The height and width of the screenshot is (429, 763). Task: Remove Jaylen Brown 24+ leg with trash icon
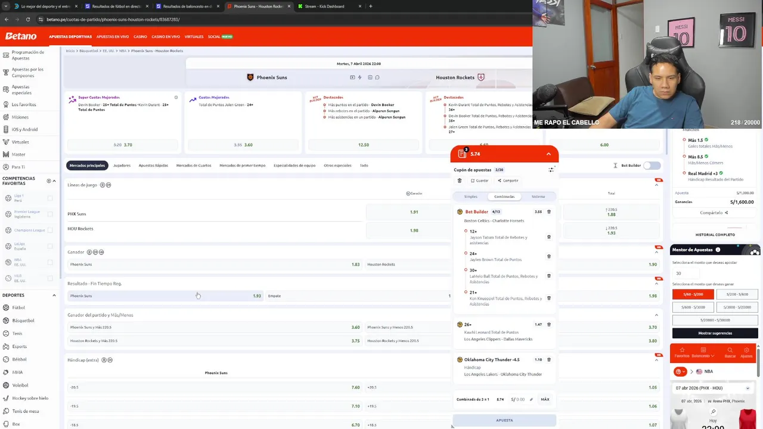[549, 256]
